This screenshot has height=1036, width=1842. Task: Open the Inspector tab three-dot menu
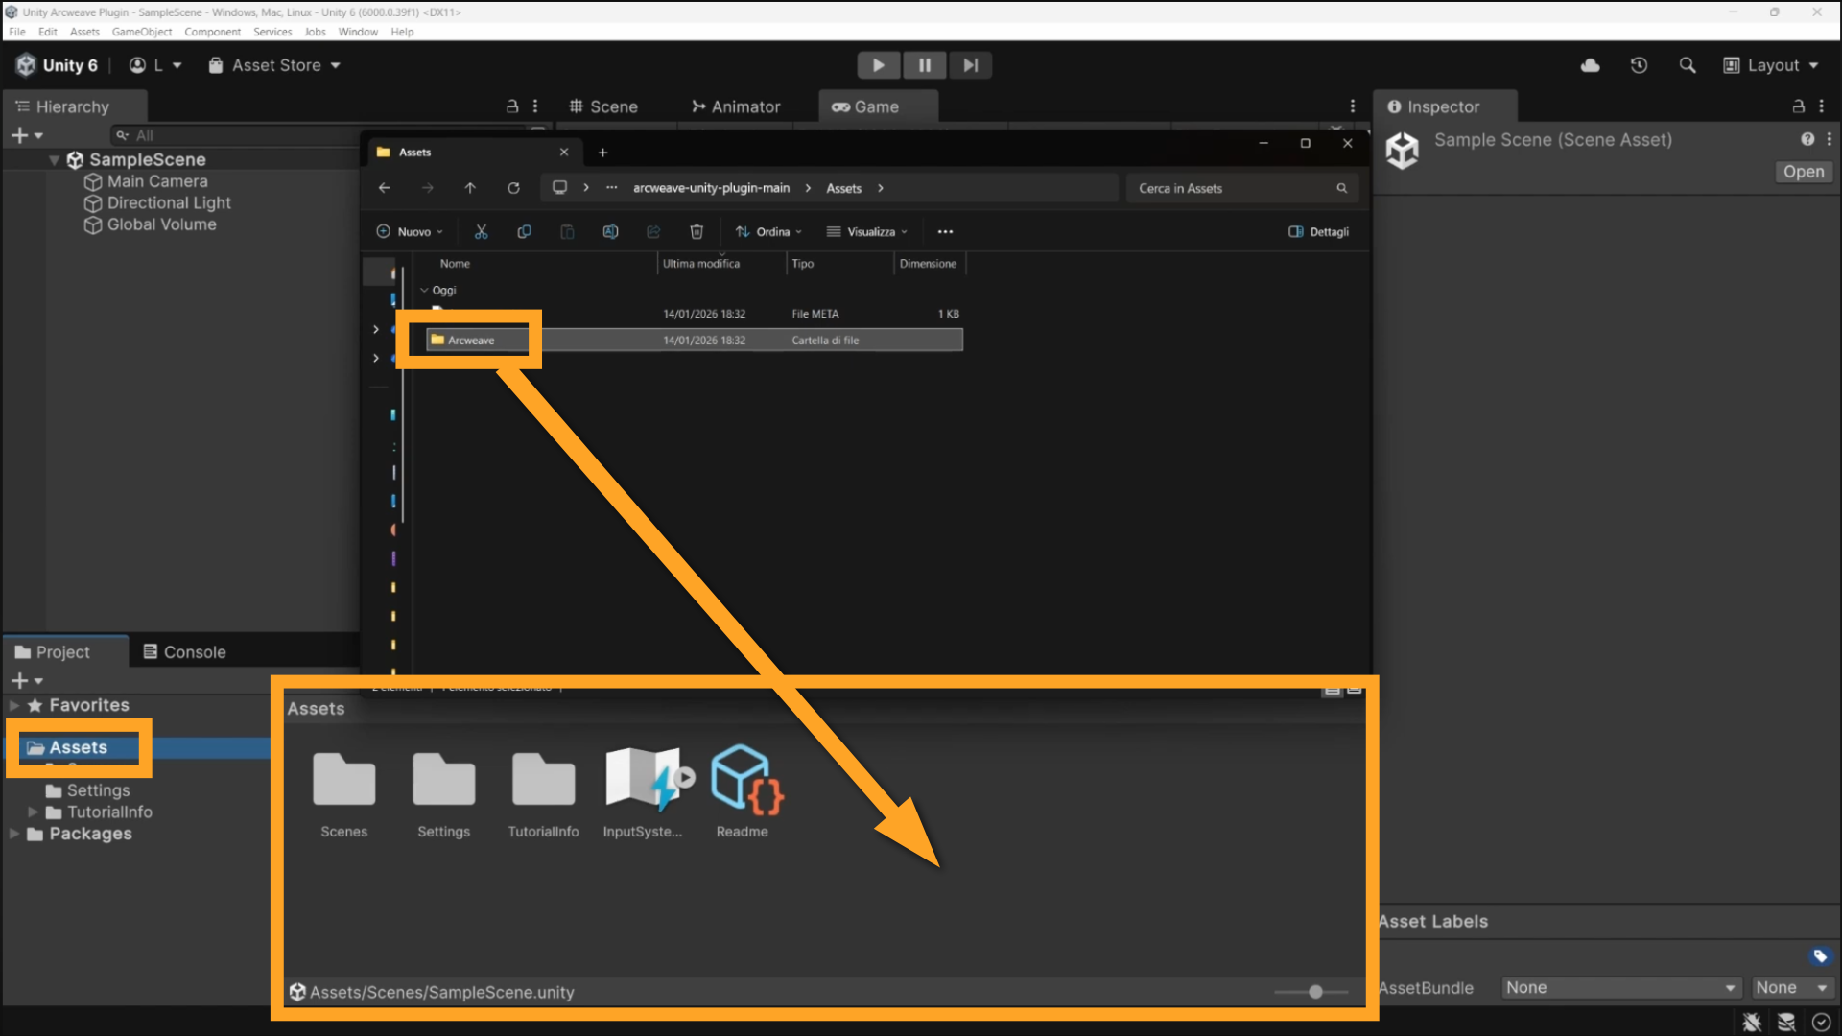pyautogui.click(x=1822, y=106)
